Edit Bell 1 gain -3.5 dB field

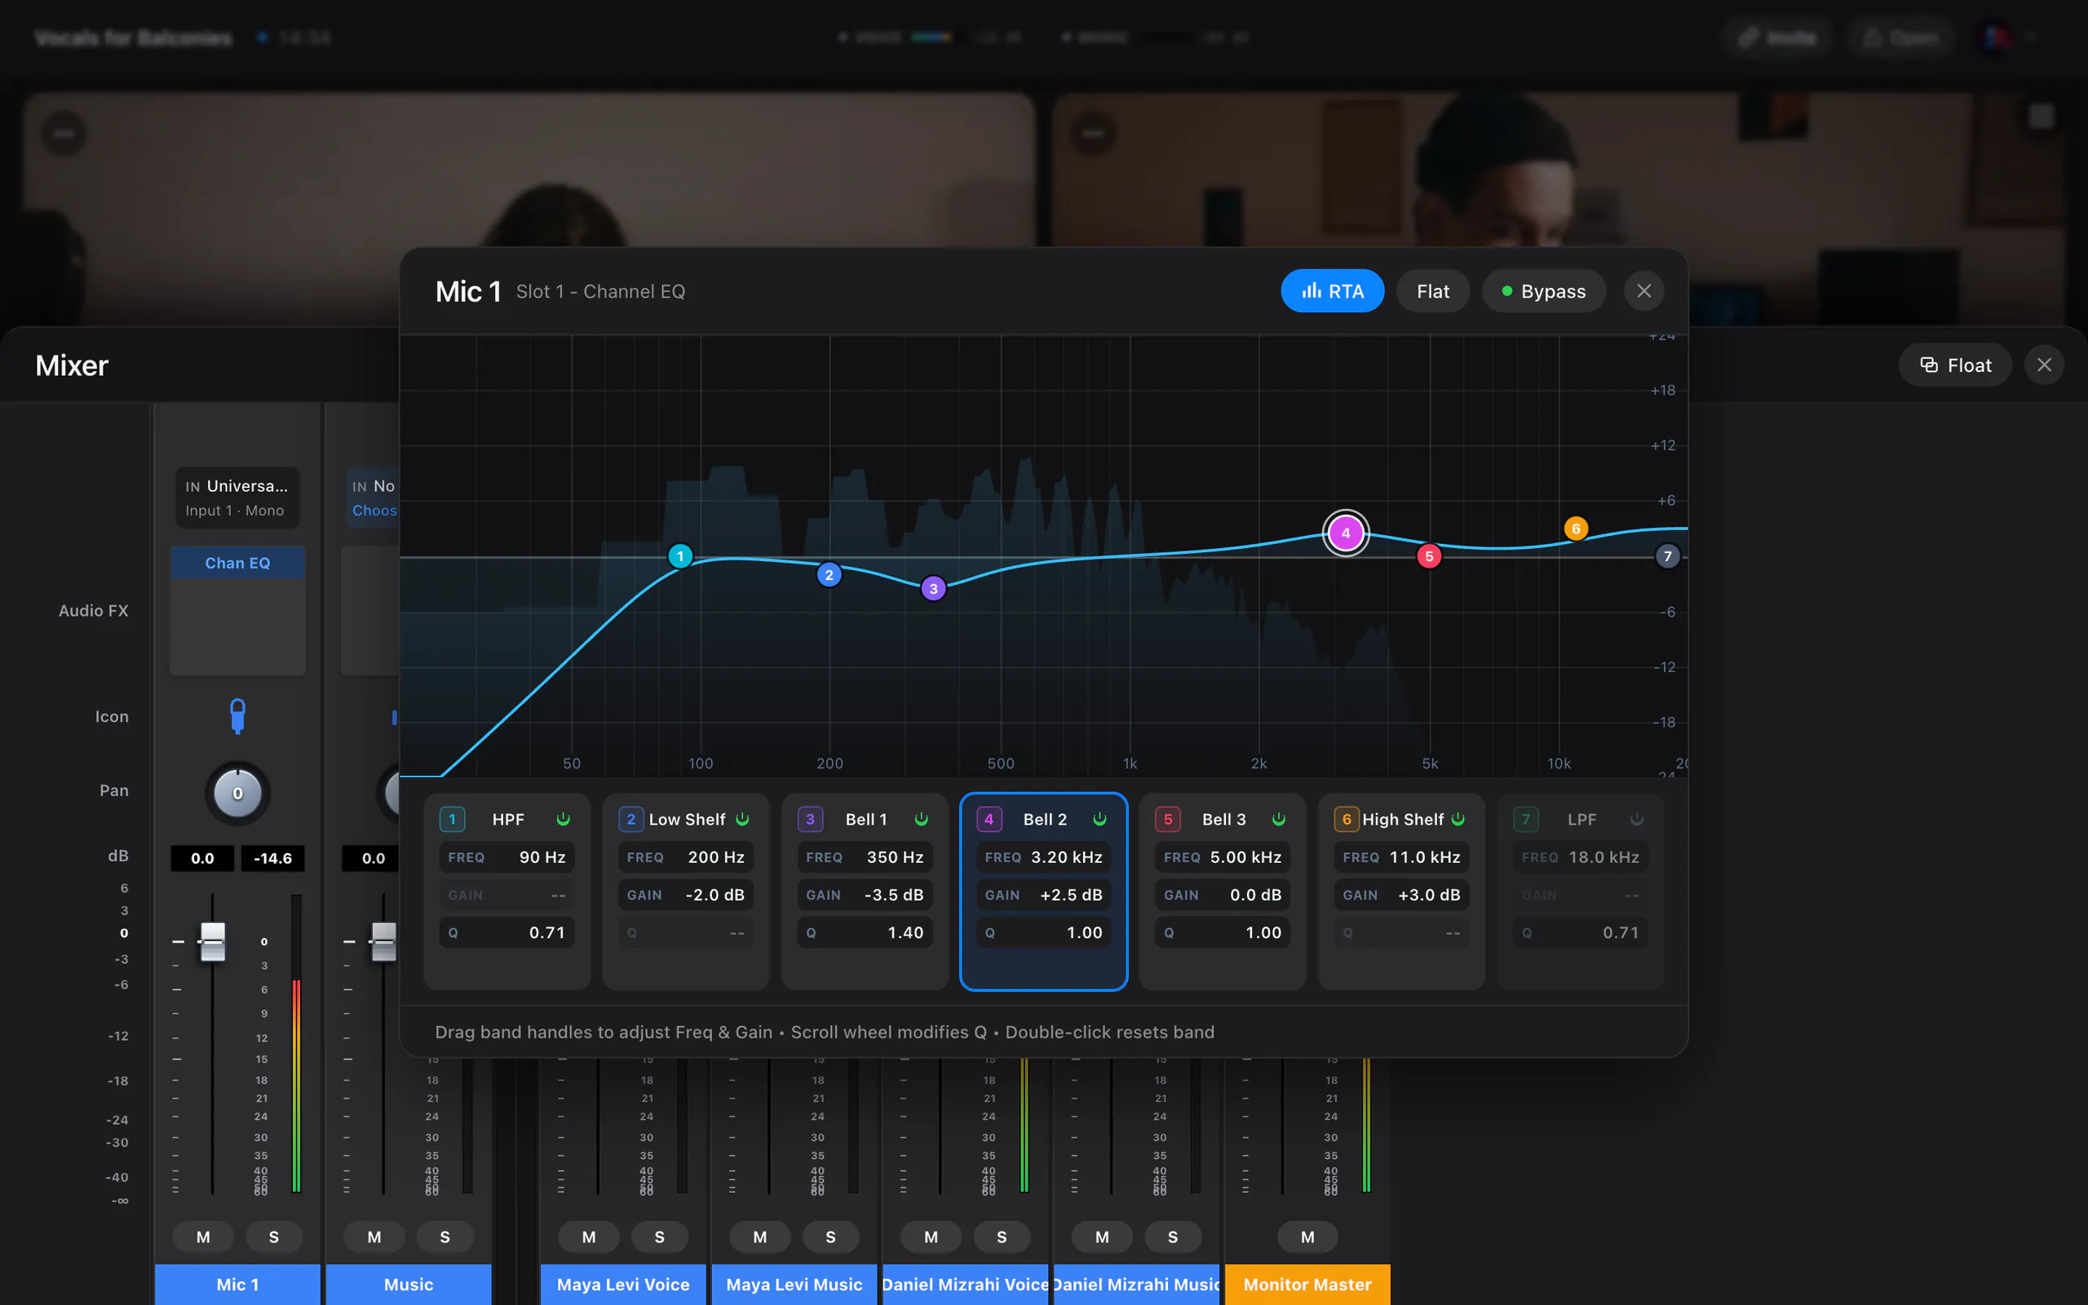tap(865, 895)
